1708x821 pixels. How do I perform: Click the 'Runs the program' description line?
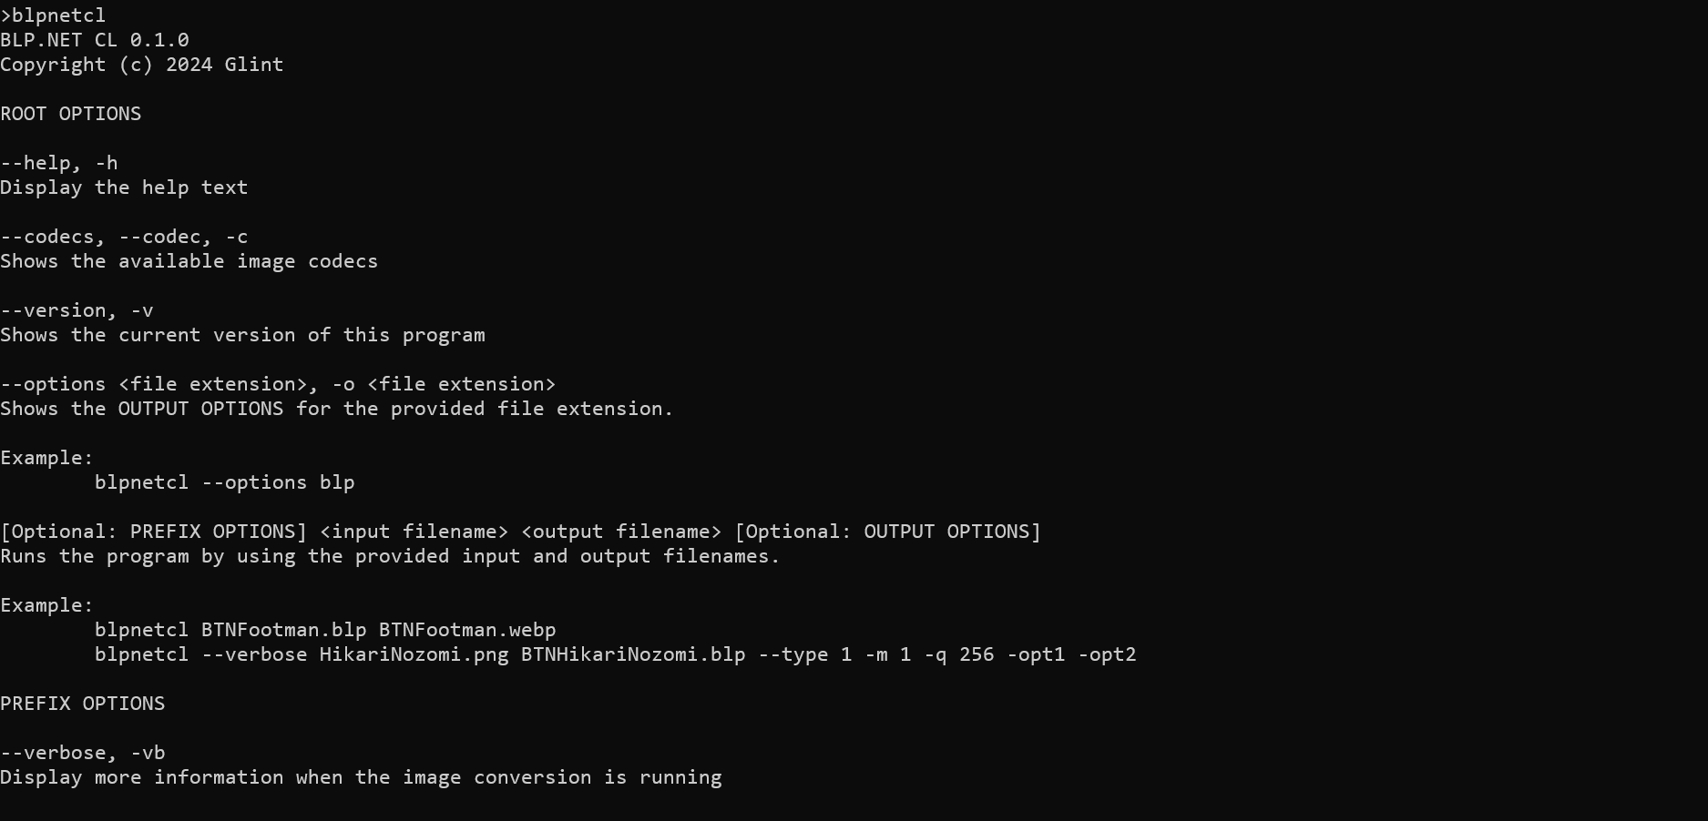[x=390, y=556]
